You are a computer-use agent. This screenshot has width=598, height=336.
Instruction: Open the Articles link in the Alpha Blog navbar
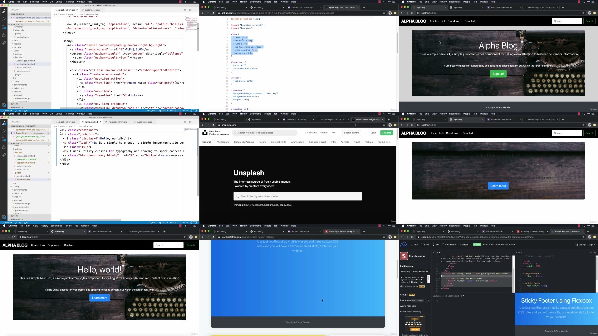point(434,21)
